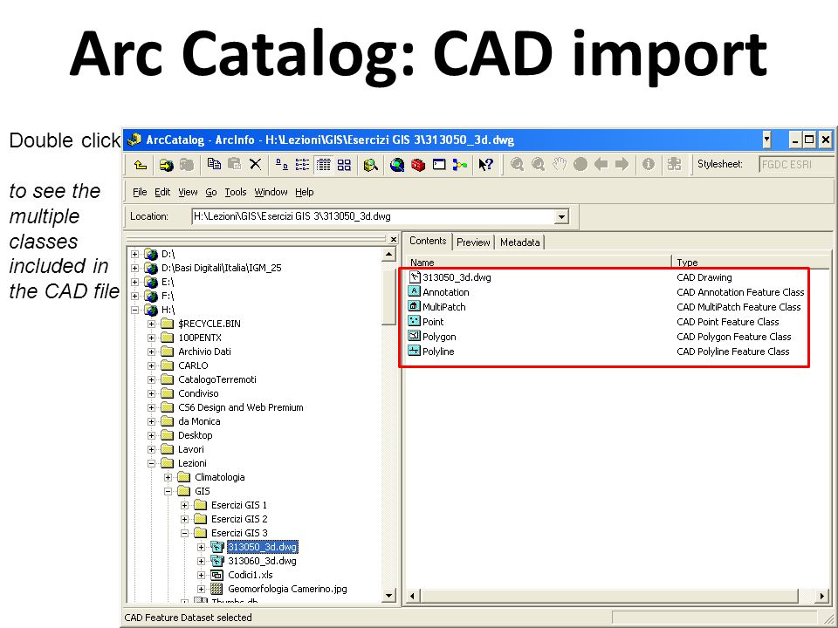Click the Back arrow in geography toolbar
This screenshot has height=628, width=838.
click(x=601, y=165)
